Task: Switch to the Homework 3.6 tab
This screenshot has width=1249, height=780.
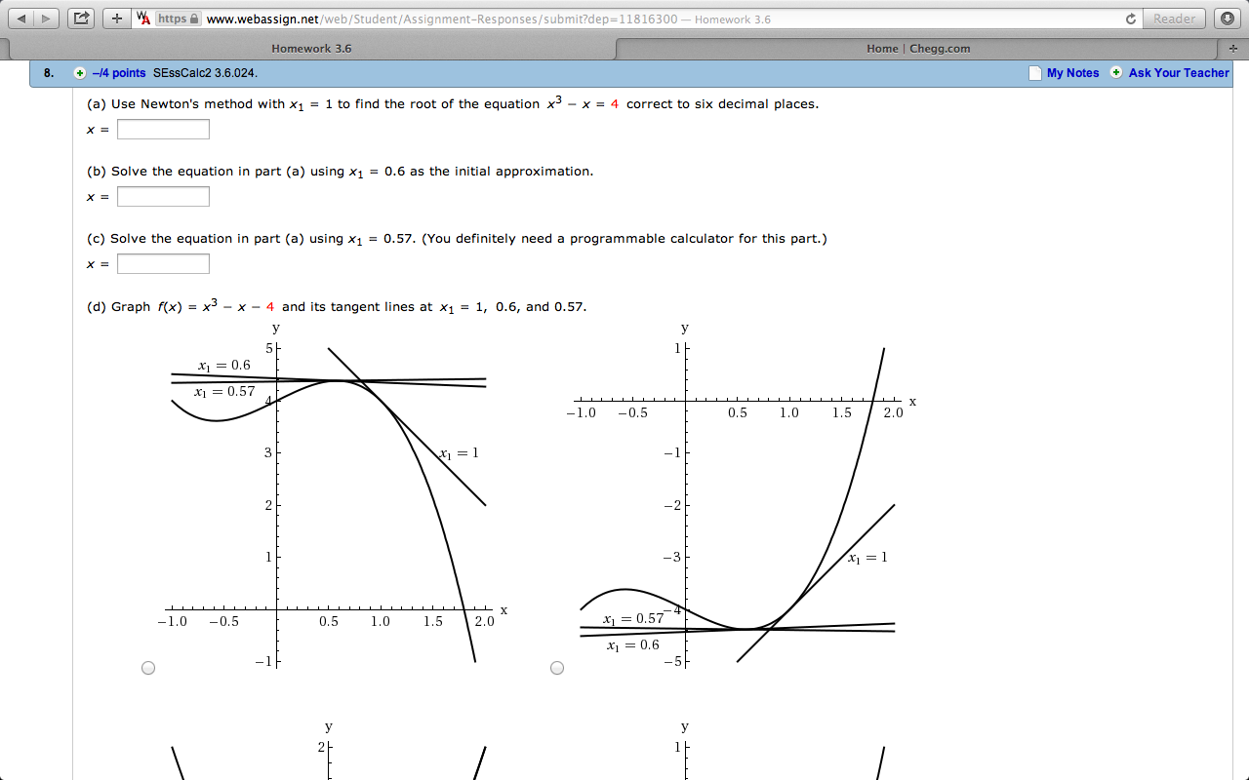Action: point(311,47)
